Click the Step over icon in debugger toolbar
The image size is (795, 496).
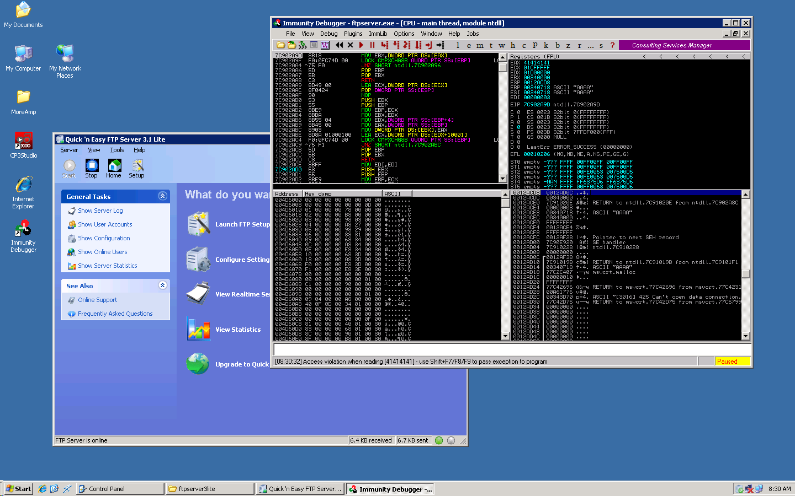click(395, 45)
